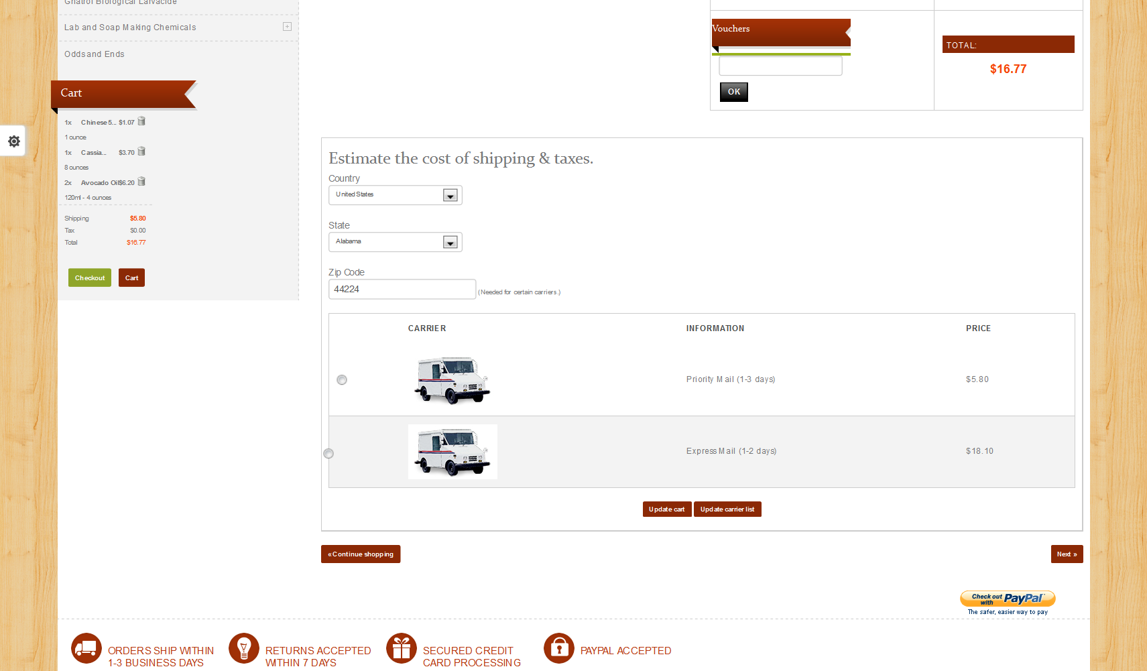The width and height of the screenshot is (1147, 671).
Task: Click the Zip Code input field
Action: pos(402,289)
